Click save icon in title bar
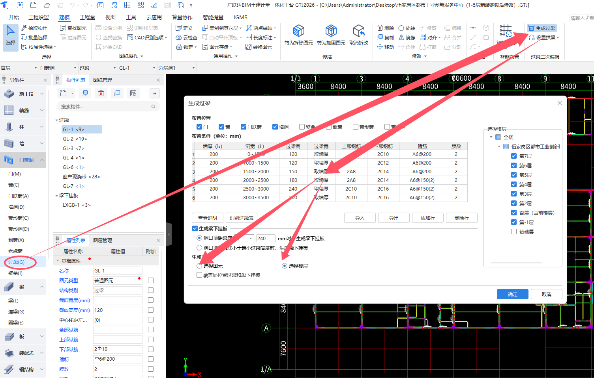The image size is (594, 378). point(60,5)
